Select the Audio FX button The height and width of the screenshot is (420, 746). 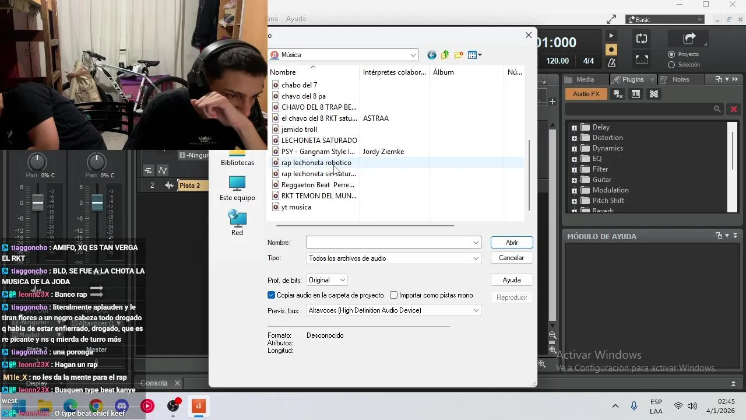point(586,94)
